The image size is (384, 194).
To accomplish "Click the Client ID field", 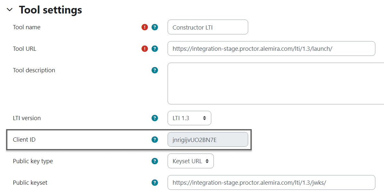I will coord(208,139).
